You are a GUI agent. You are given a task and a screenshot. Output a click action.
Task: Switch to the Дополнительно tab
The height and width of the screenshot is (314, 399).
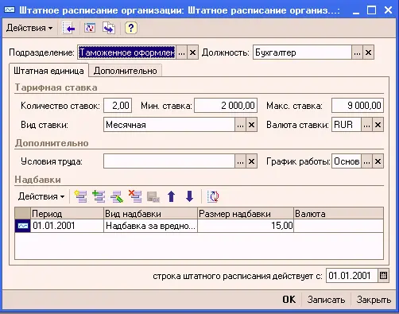point(125,71)
